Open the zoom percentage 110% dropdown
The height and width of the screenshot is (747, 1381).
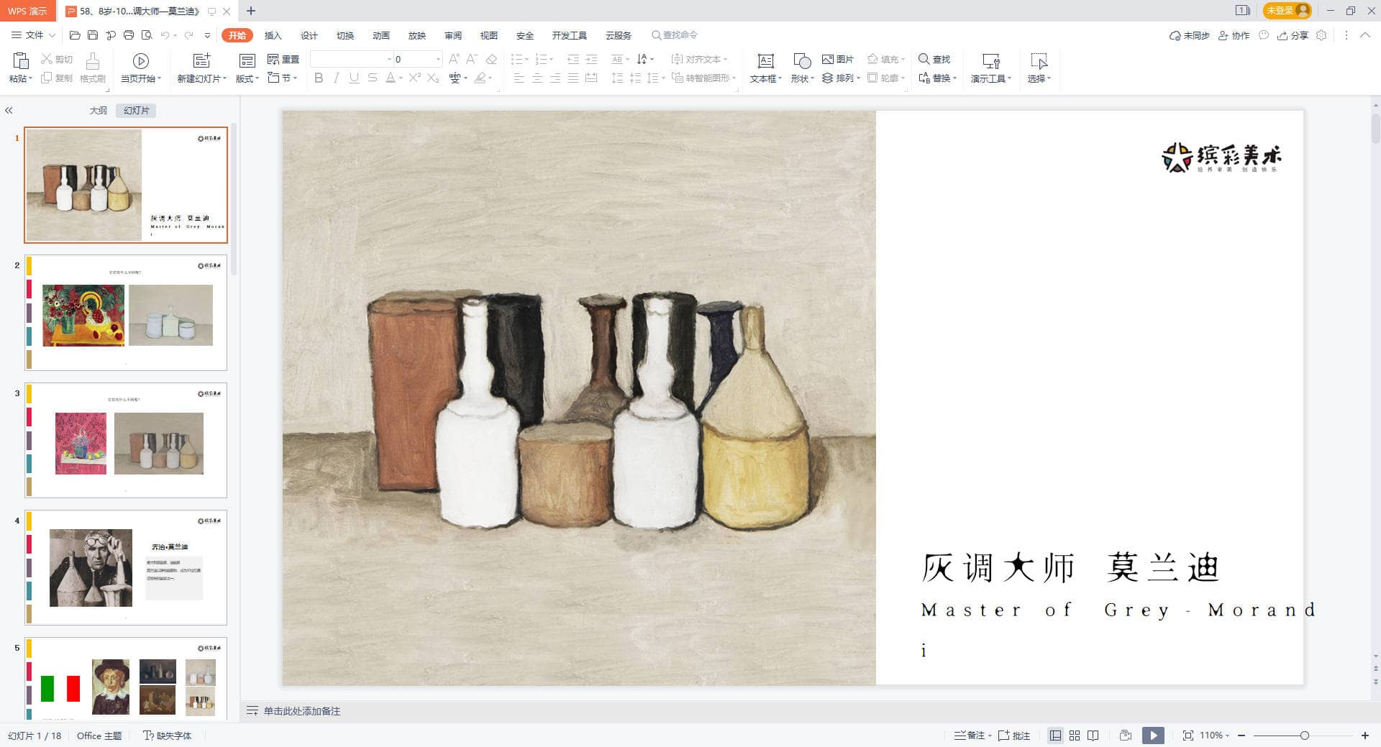coord(1214,735)
